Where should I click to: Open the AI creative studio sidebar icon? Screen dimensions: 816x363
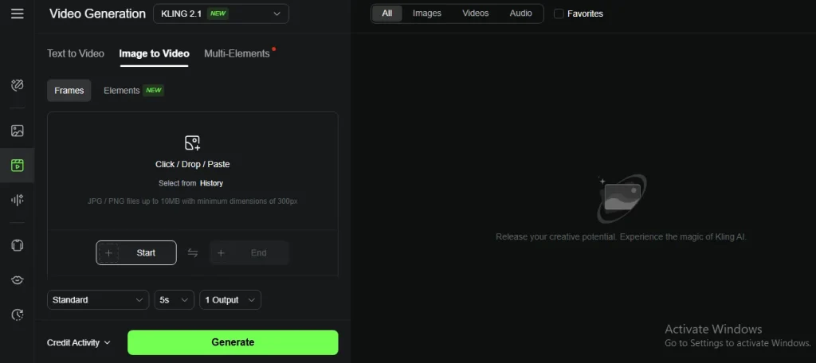click(18, 84)
